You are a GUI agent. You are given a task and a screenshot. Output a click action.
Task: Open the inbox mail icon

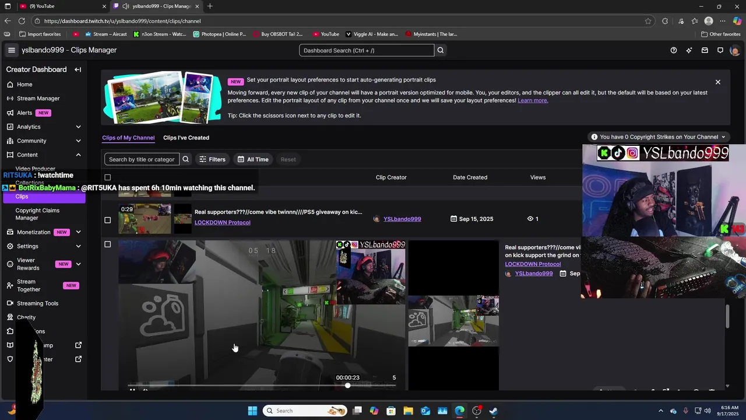705,50
